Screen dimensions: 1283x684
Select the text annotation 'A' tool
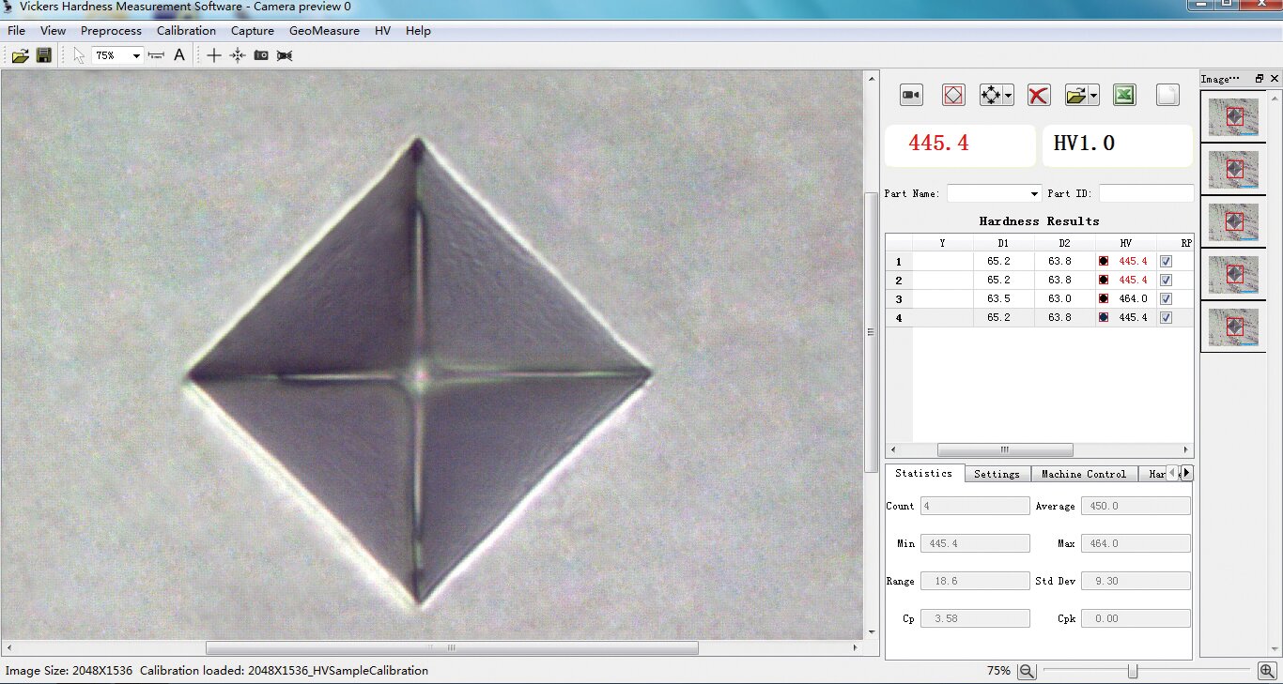(x=179, y=55)
